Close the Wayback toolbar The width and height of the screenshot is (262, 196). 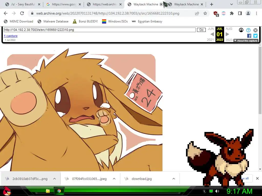pos(256,30)
